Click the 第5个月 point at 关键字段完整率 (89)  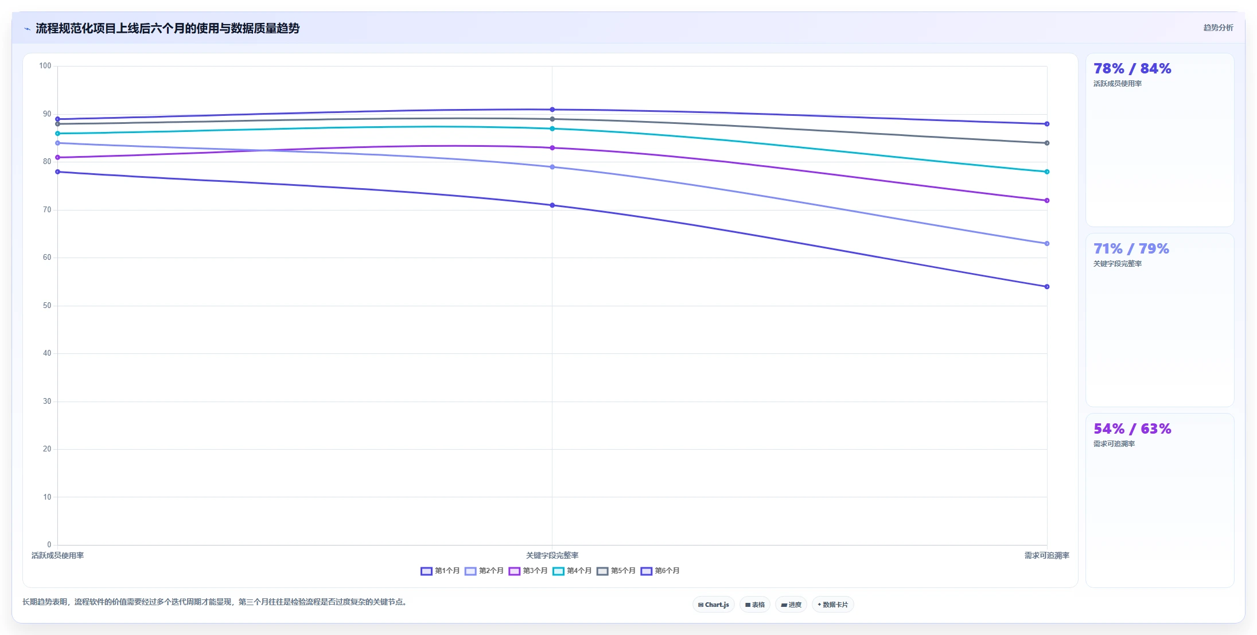click(552, 119)
